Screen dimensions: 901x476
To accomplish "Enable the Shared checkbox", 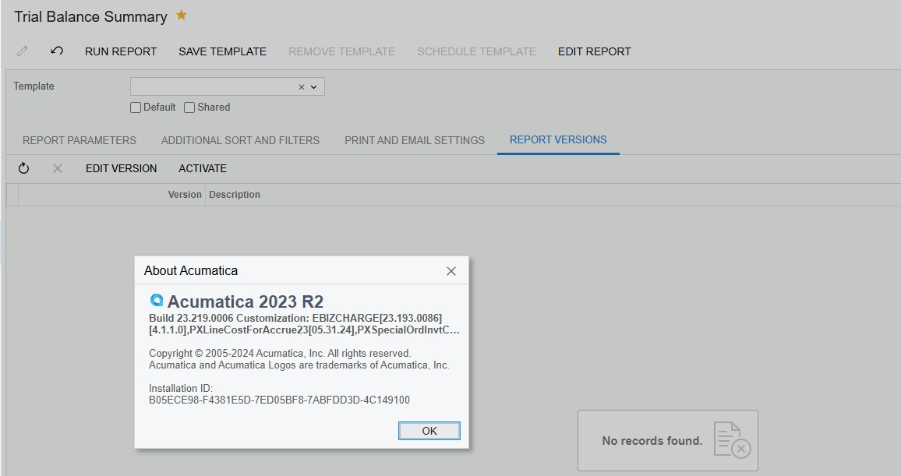I will [x=189, y=108].
